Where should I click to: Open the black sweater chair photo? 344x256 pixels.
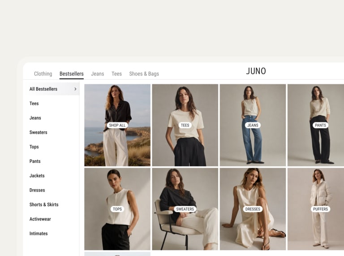point(185,209)
